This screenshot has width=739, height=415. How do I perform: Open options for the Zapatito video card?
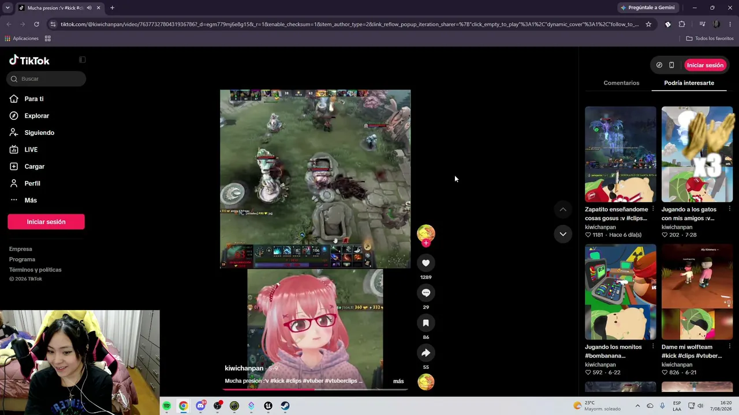[x=653, y=209]
